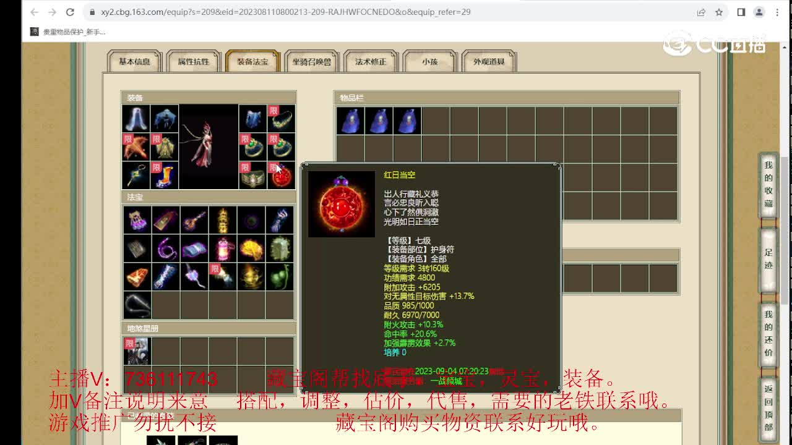Screen dimensions: 792x445
Task: Select the golden cloud treasure icon
Action: [251, 248]
